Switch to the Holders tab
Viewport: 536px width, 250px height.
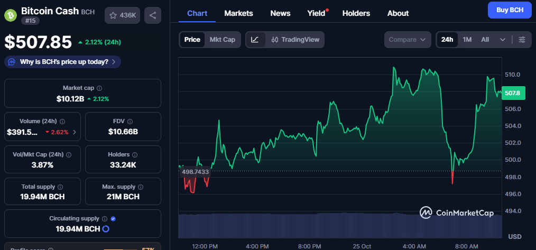click(356, 13)
